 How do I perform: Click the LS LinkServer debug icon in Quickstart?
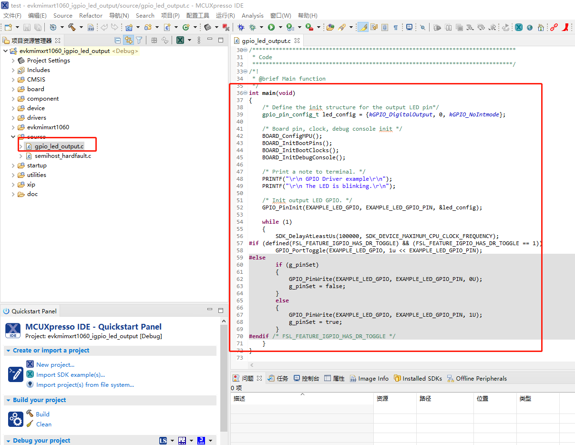click(163, 440)
